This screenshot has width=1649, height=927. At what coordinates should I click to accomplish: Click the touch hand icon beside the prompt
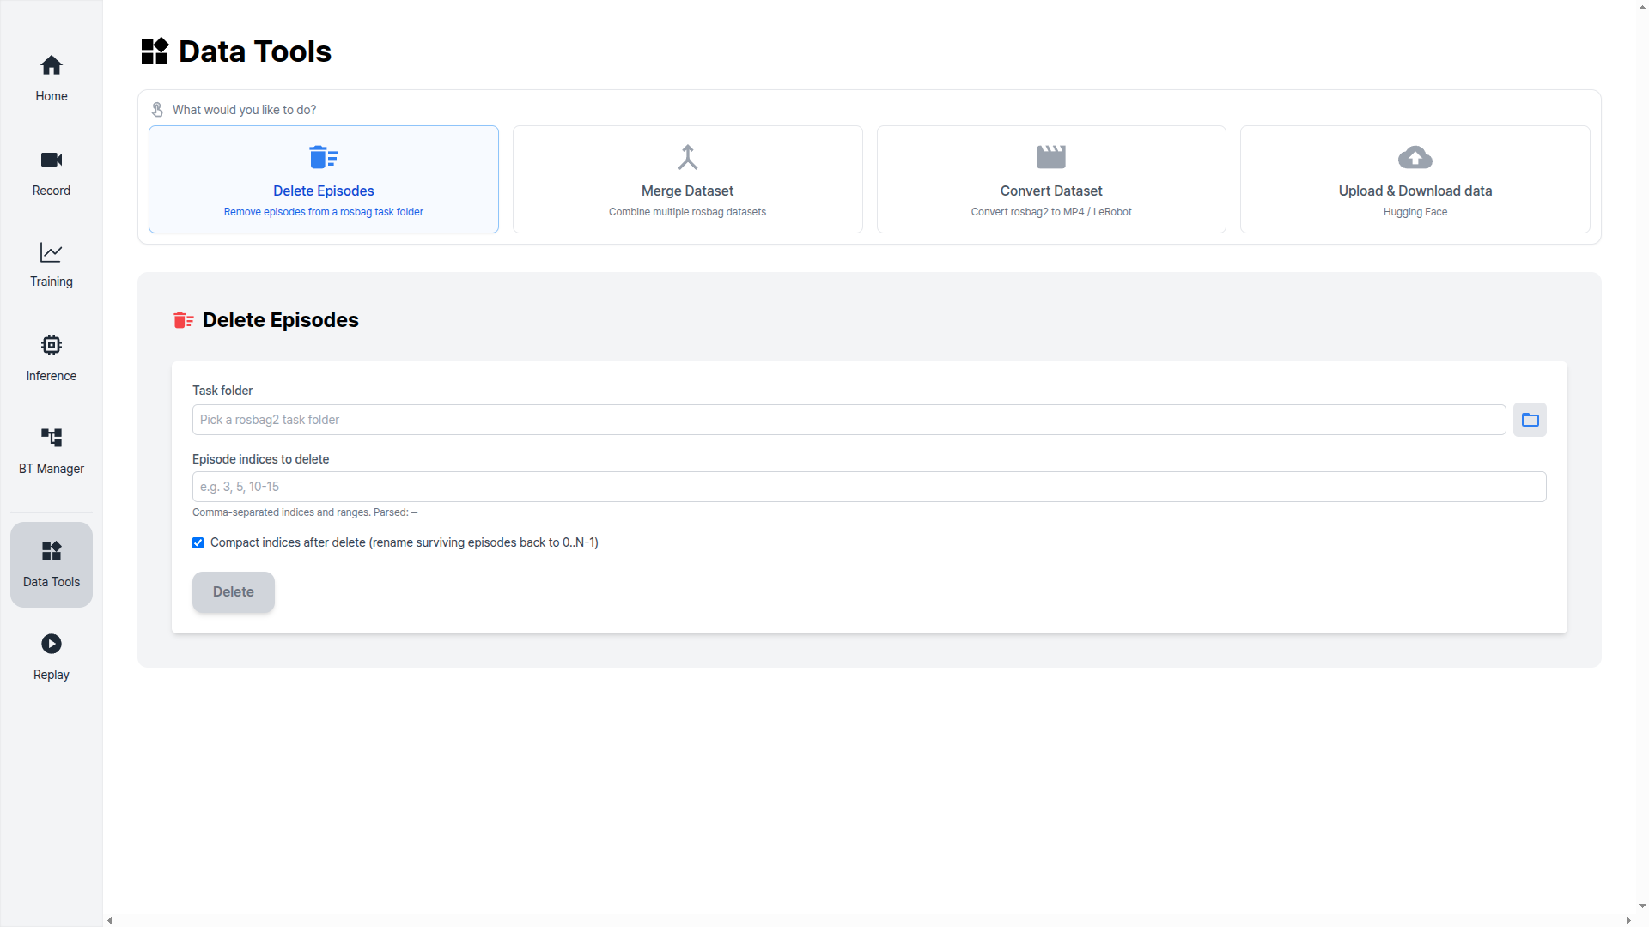coord(157,110)
